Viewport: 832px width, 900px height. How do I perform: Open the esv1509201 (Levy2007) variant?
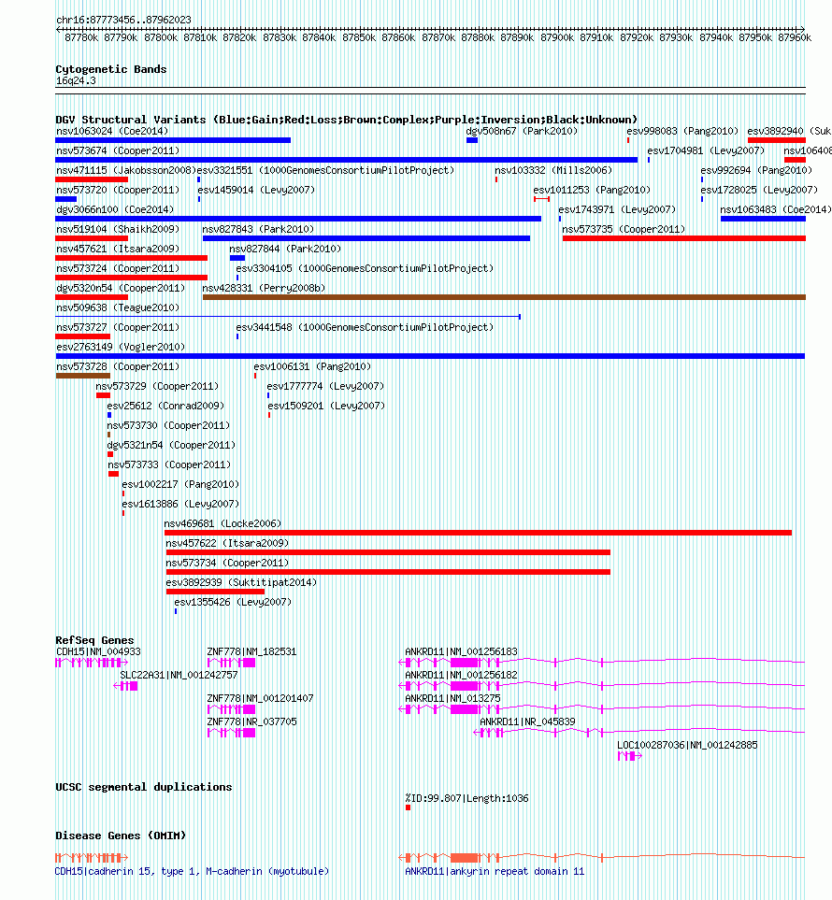tap(326, 406)
